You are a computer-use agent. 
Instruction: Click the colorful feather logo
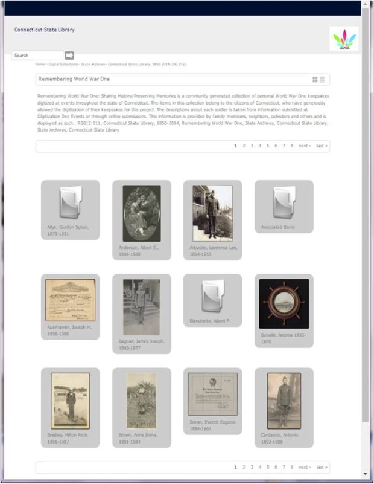344,39
